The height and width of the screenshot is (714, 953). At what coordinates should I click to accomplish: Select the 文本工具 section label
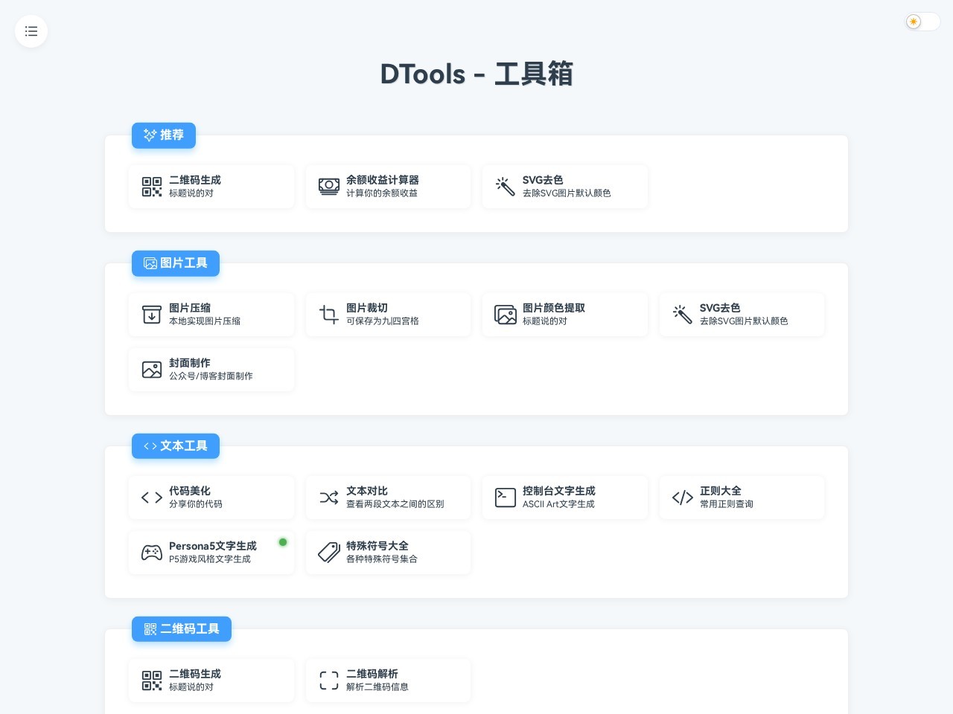tap(176, 446)
